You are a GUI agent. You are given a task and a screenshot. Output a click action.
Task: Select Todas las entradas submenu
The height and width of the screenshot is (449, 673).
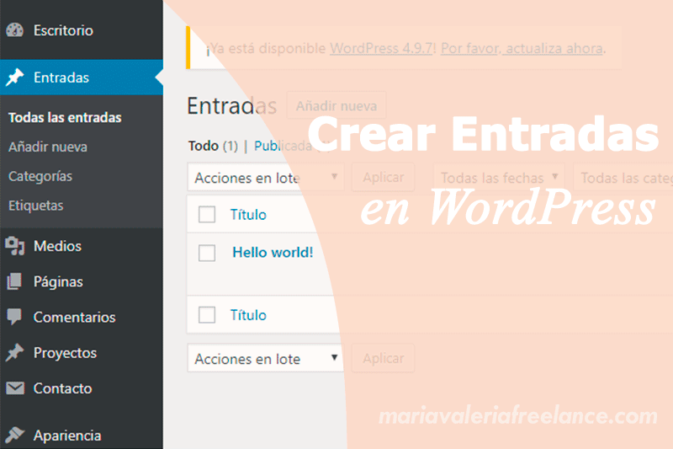[x=65, y=117]
